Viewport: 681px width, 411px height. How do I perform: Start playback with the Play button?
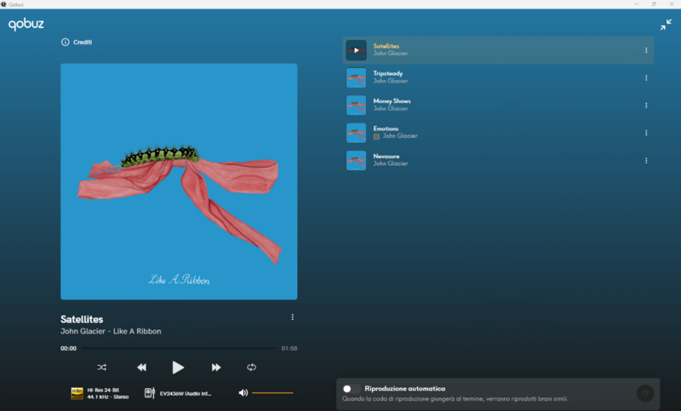[x=178, y=367]
